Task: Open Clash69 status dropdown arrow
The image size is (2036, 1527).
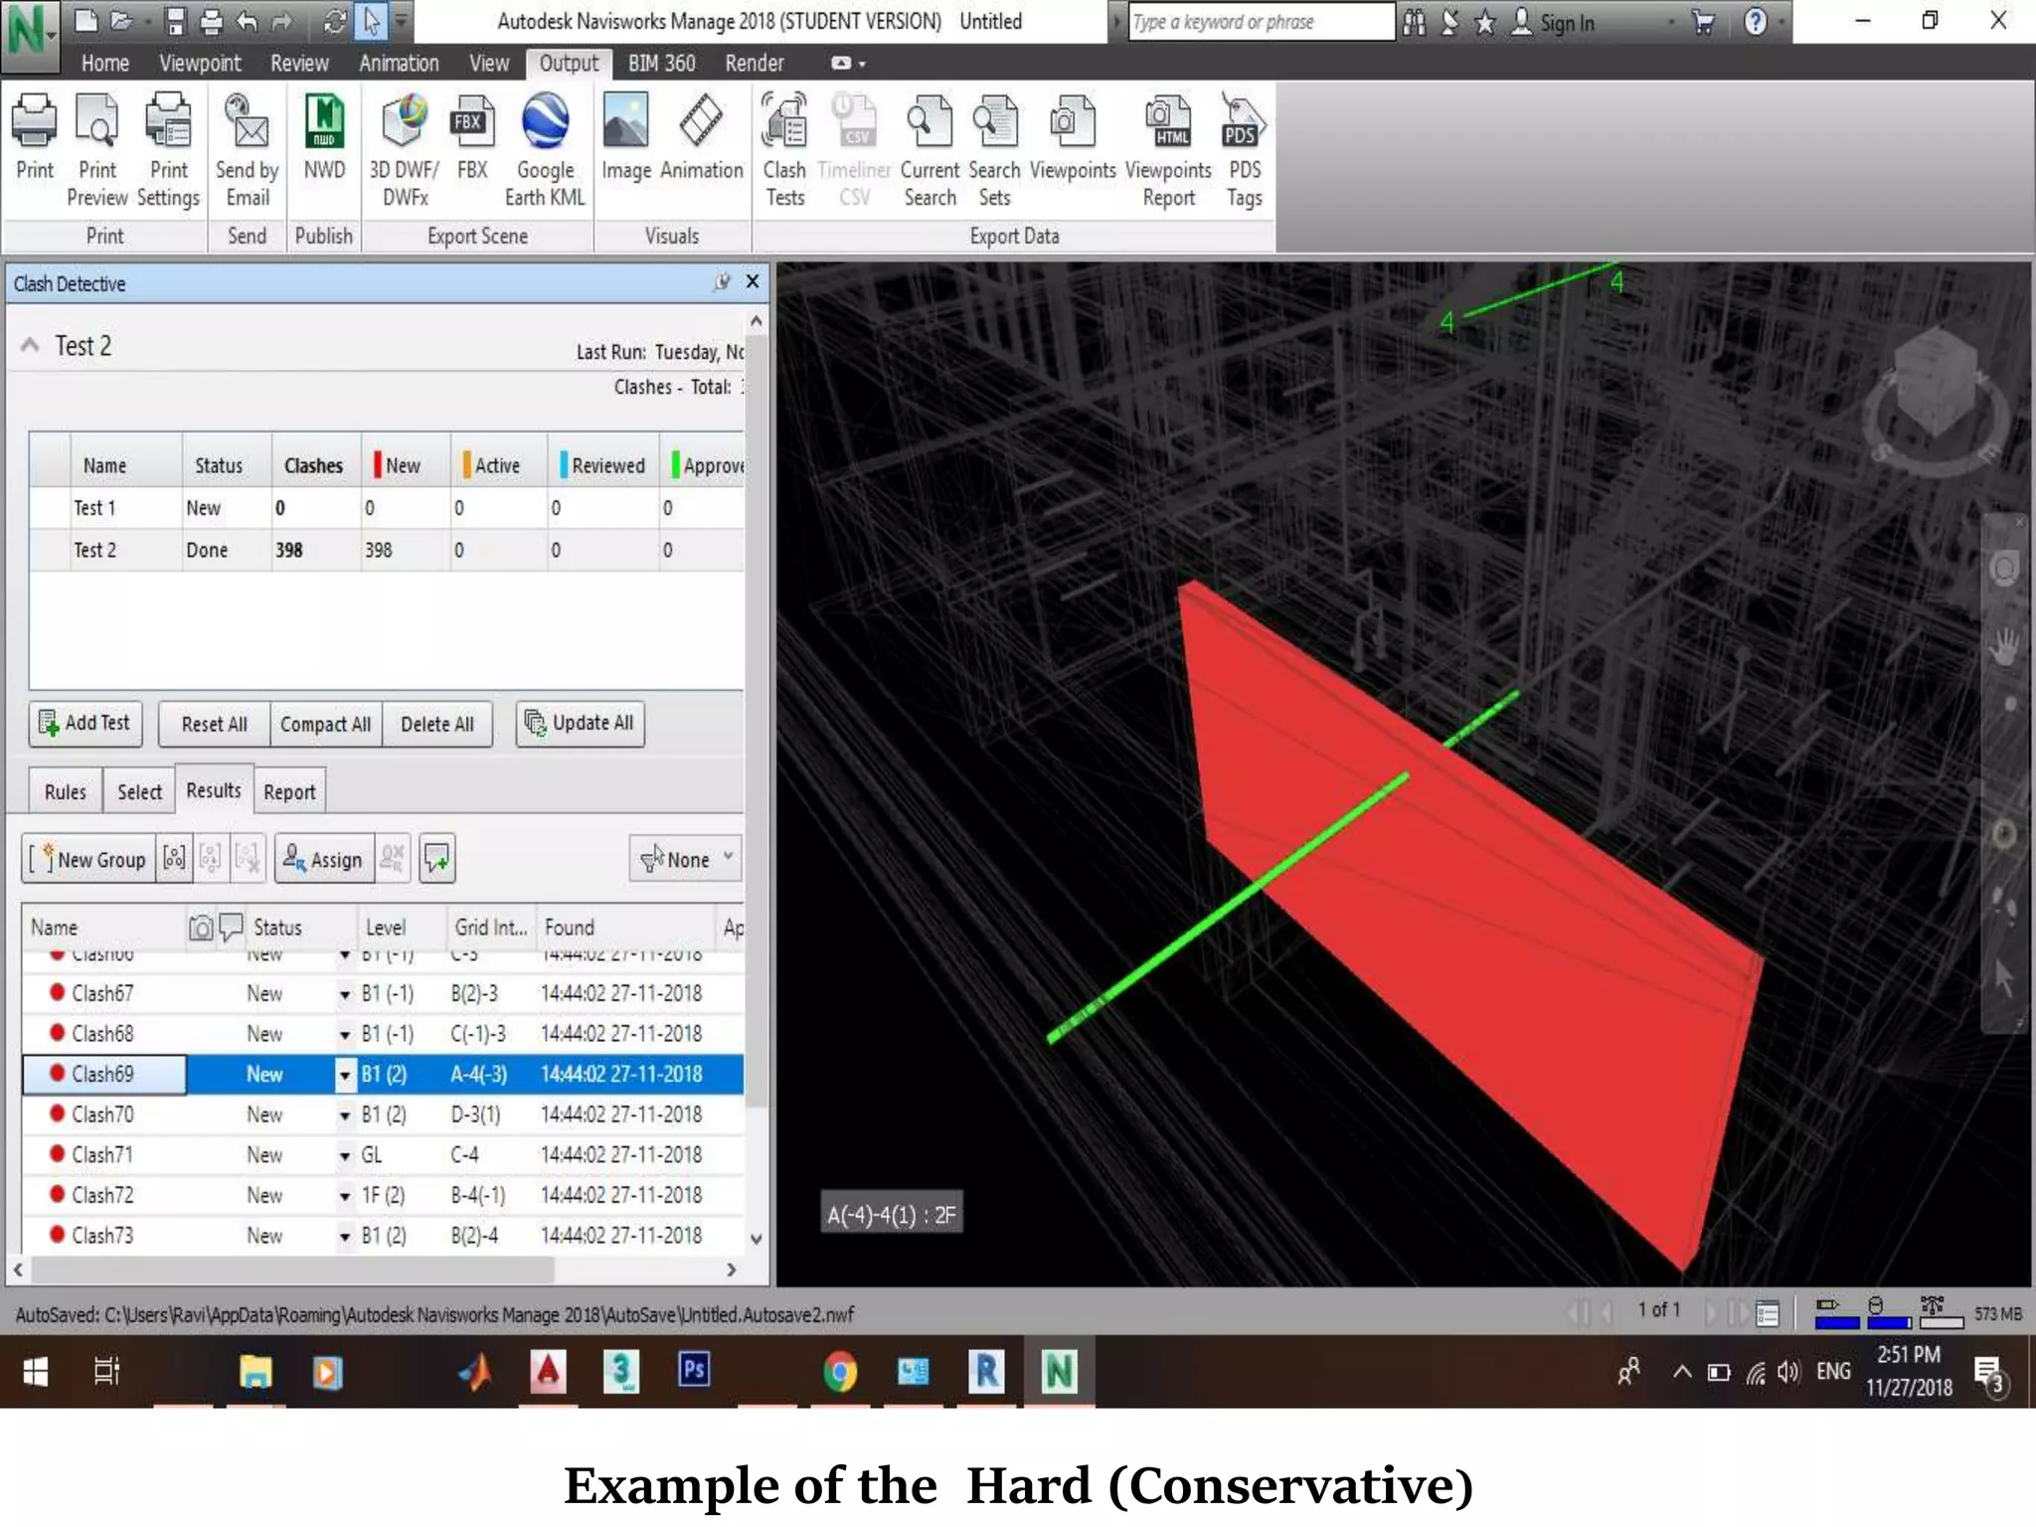Action: tap(344, 1075)
